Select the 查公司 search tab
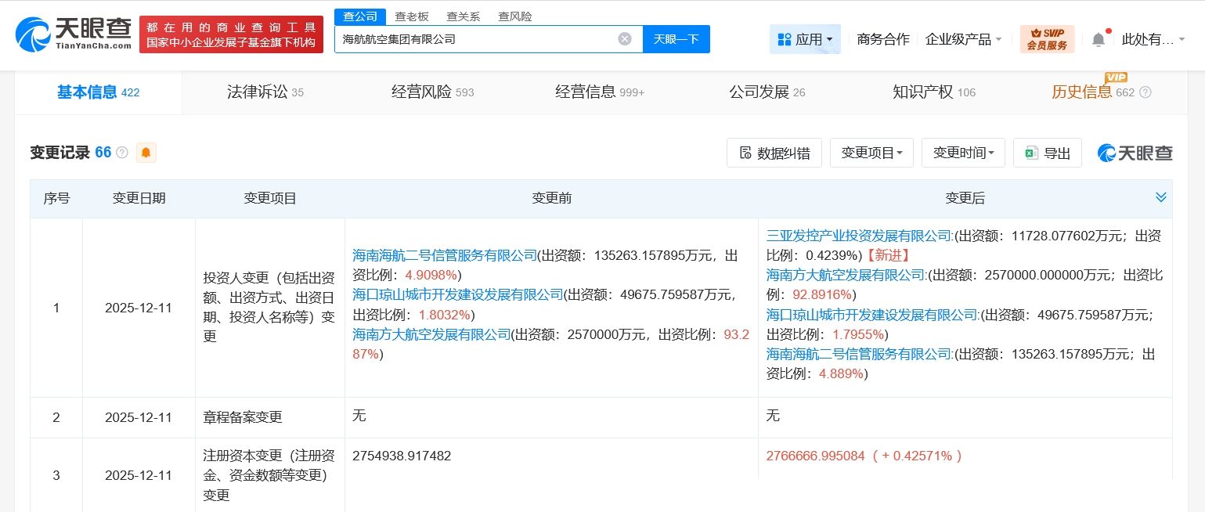The image size is (1205, 512). 359,16
